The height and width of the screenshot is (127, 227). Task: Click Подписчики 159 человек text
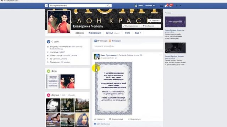pos(60,62)
